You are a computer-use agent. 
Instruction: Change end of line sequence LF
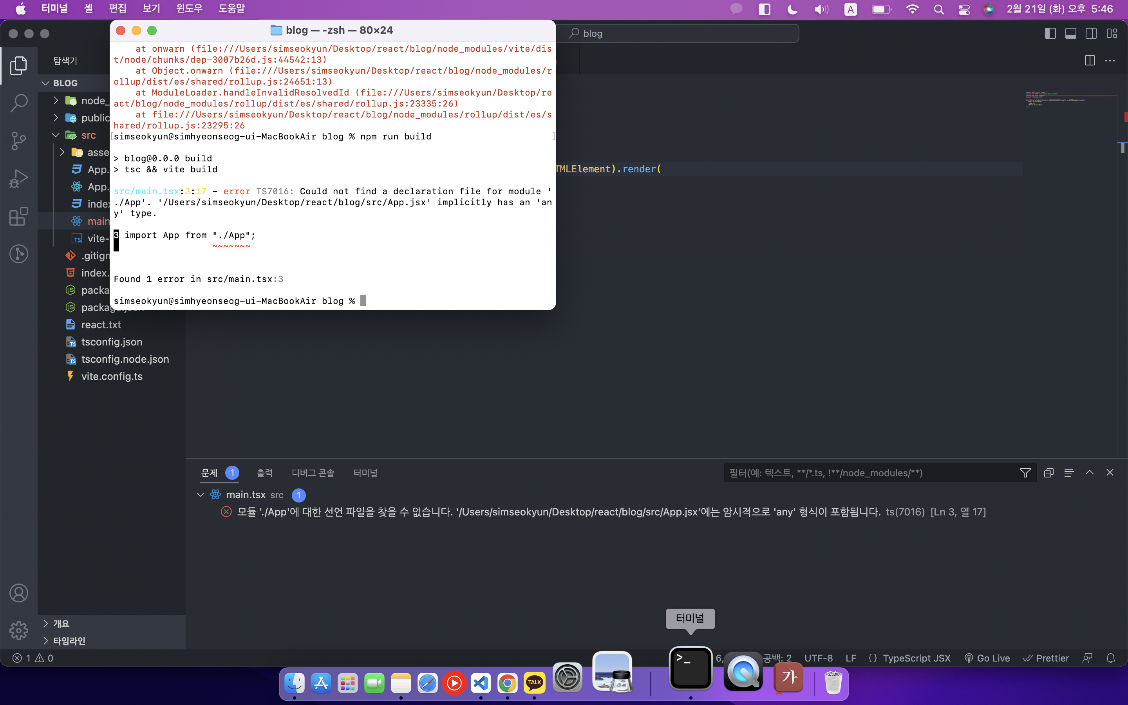tap(851, 658)
